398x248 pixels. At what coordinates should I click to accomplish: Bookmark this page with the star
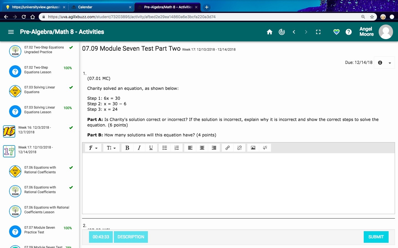tap(372, 17)
